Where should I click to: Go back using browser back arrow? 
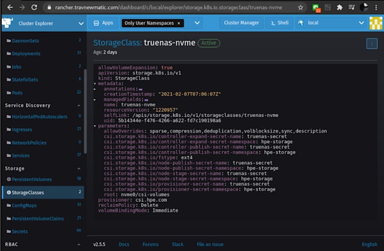pyautogui.click(x=7, y=7)
